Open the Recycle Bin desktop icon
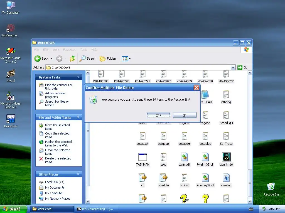The image size is (285, 213). [271, 187]
